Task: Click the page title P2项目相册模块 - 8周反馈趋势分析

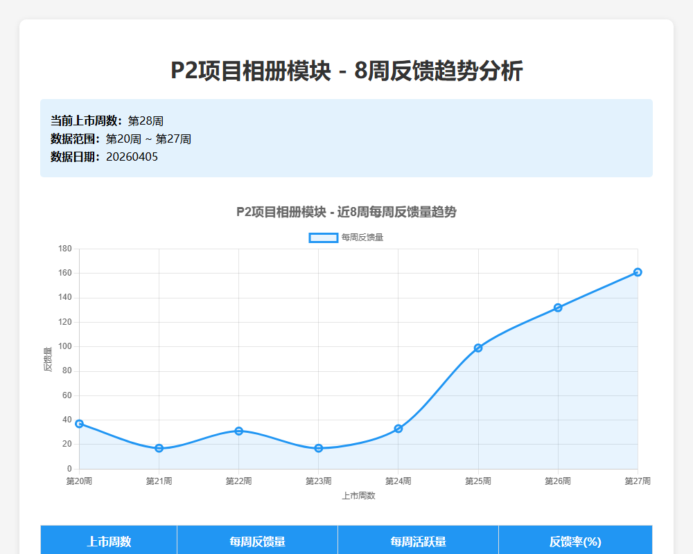Action: pyautogui.click(x=346, y=71)
